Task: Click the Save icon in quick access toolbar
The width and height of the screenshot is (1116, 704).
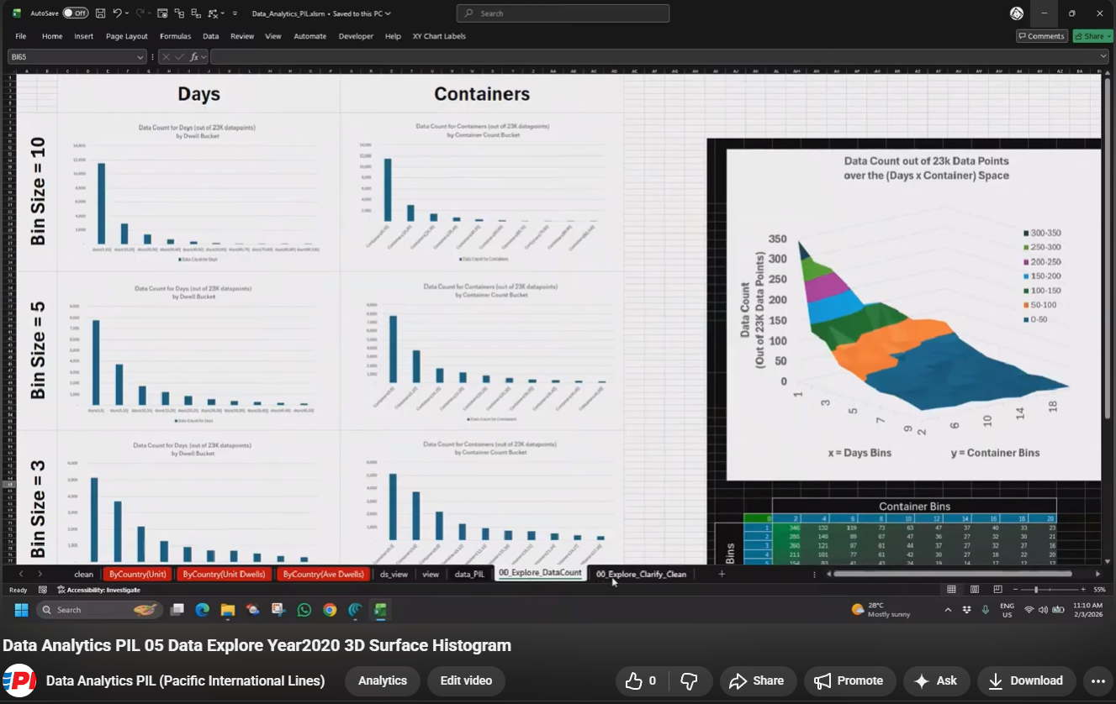Action: [100, 13]
